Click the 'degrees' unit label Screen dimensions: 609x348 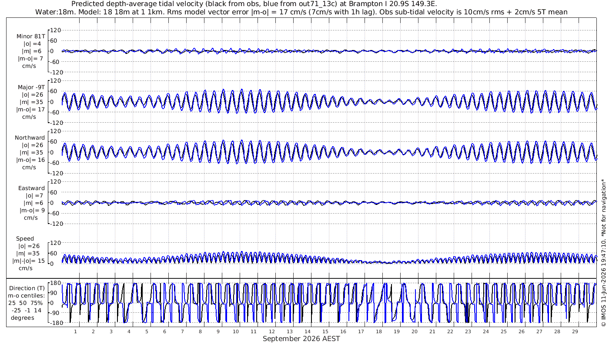[23, 318]
